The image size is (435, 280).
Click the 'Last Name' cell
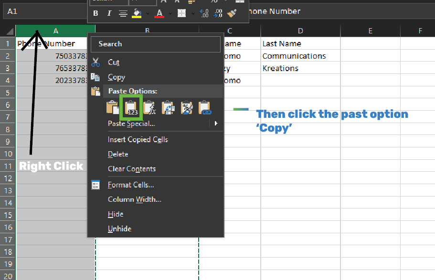tap(300, 43)
